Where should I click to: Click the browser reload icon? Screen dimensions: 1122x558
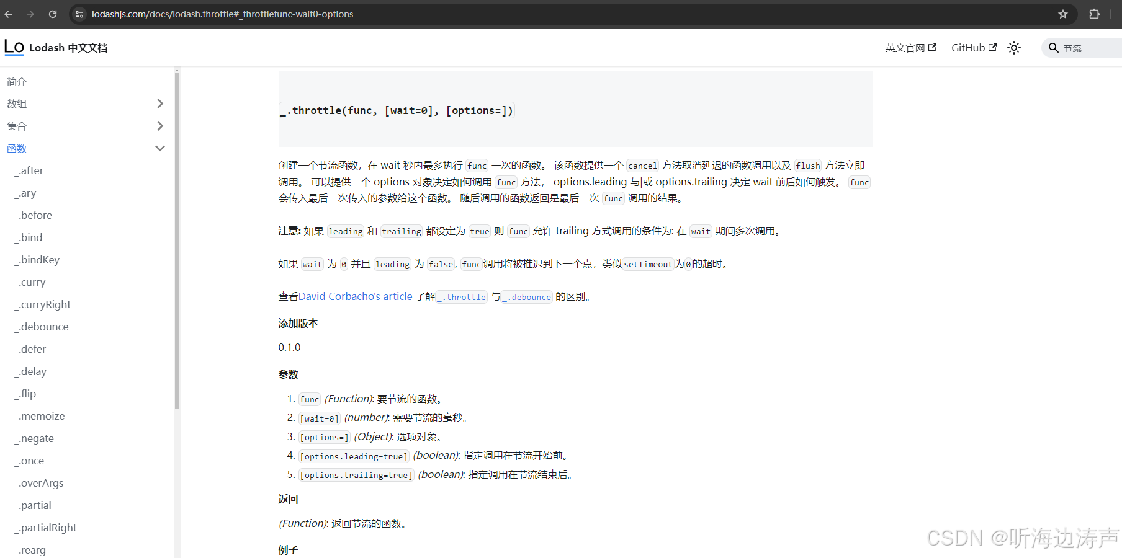[x=53, y=14]
